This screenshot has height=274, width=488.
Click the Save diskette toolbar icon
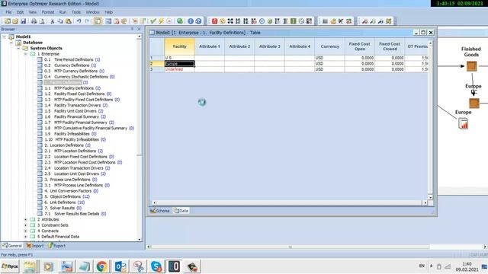[x=23, y=21]
